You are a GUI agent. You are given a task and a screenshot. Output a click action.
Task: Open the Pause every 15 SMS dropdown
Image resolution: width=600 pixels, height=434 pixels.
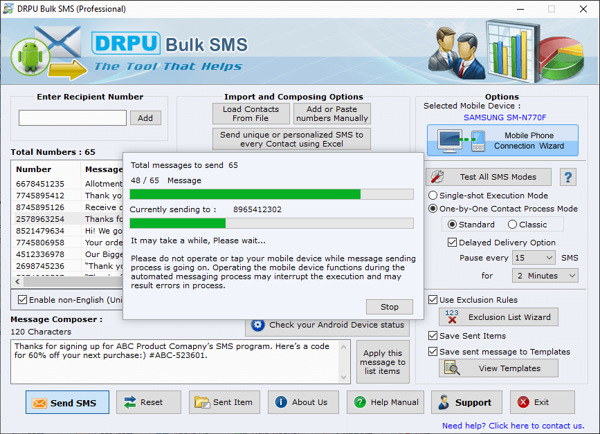(x=534, y=258)
